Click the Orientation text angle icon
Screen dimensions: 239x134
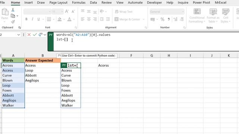point(102,12)
